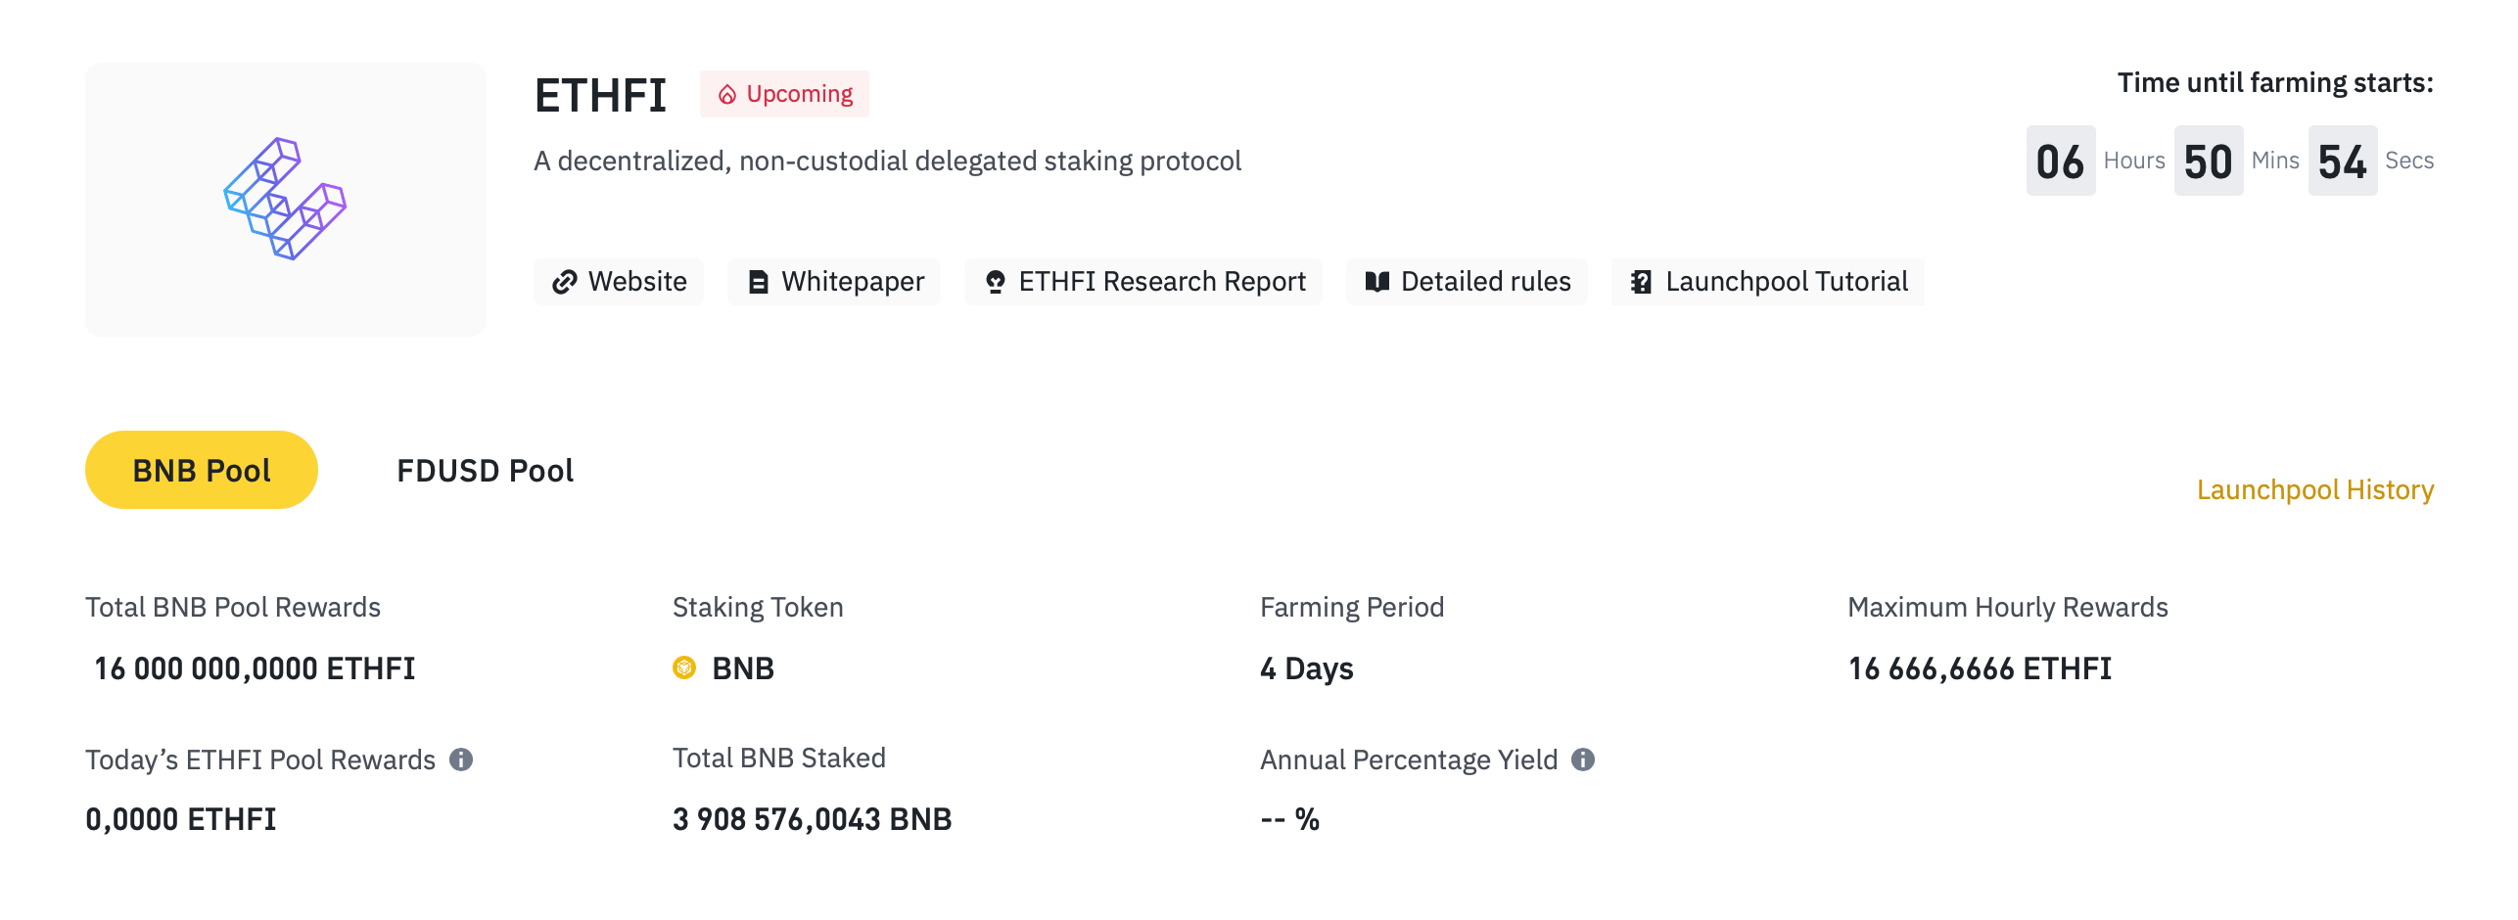This screenshot has width=2518, height=920.
Task: Open the Launchpool Tutorial text
Action: click(x=1787, y=282)
